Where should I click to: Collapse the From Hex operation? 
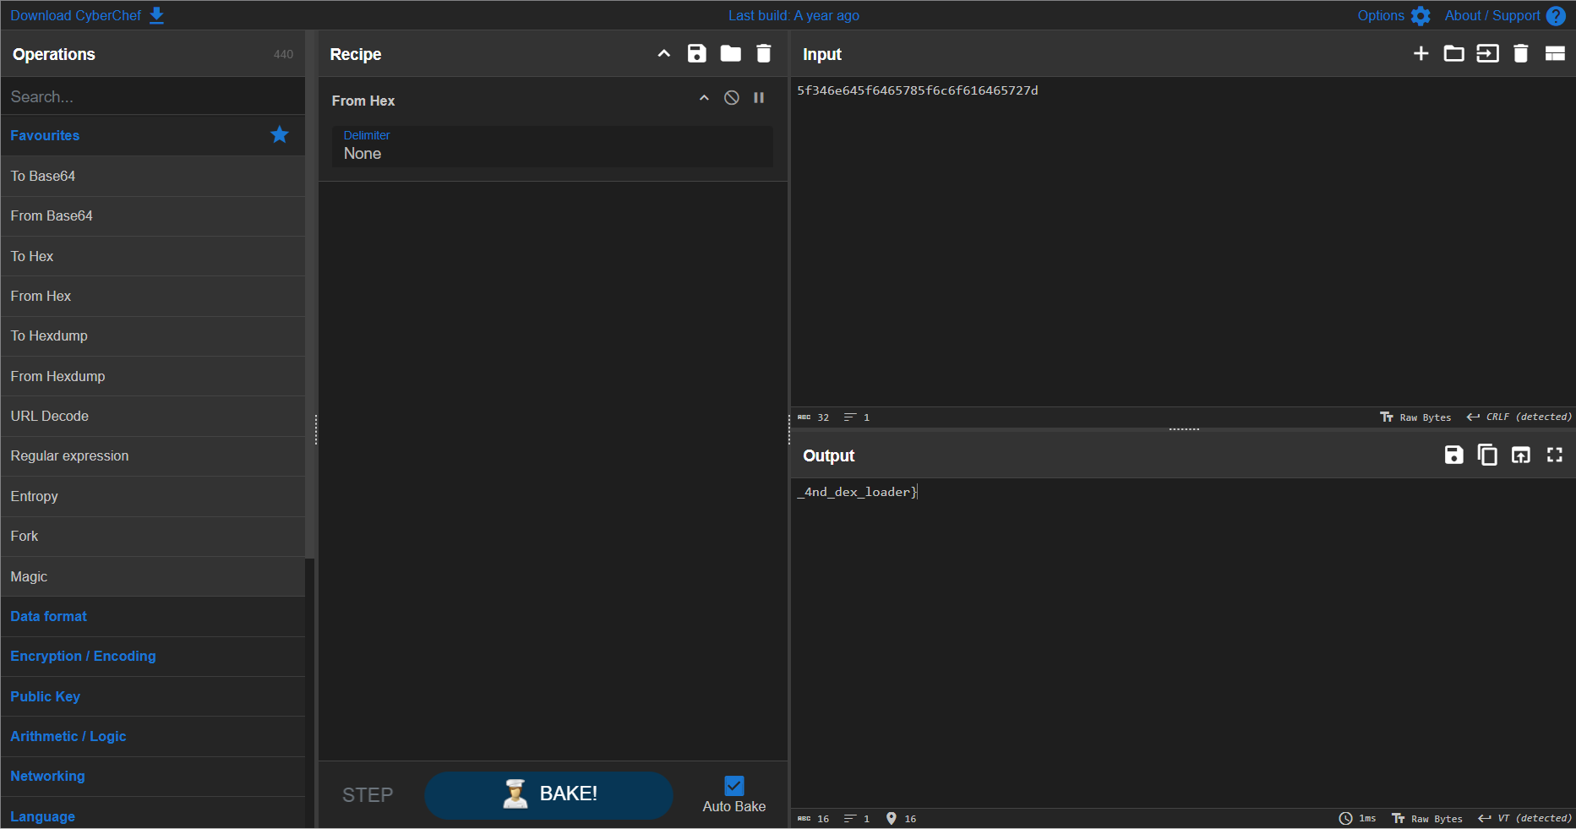pos(704,98)
